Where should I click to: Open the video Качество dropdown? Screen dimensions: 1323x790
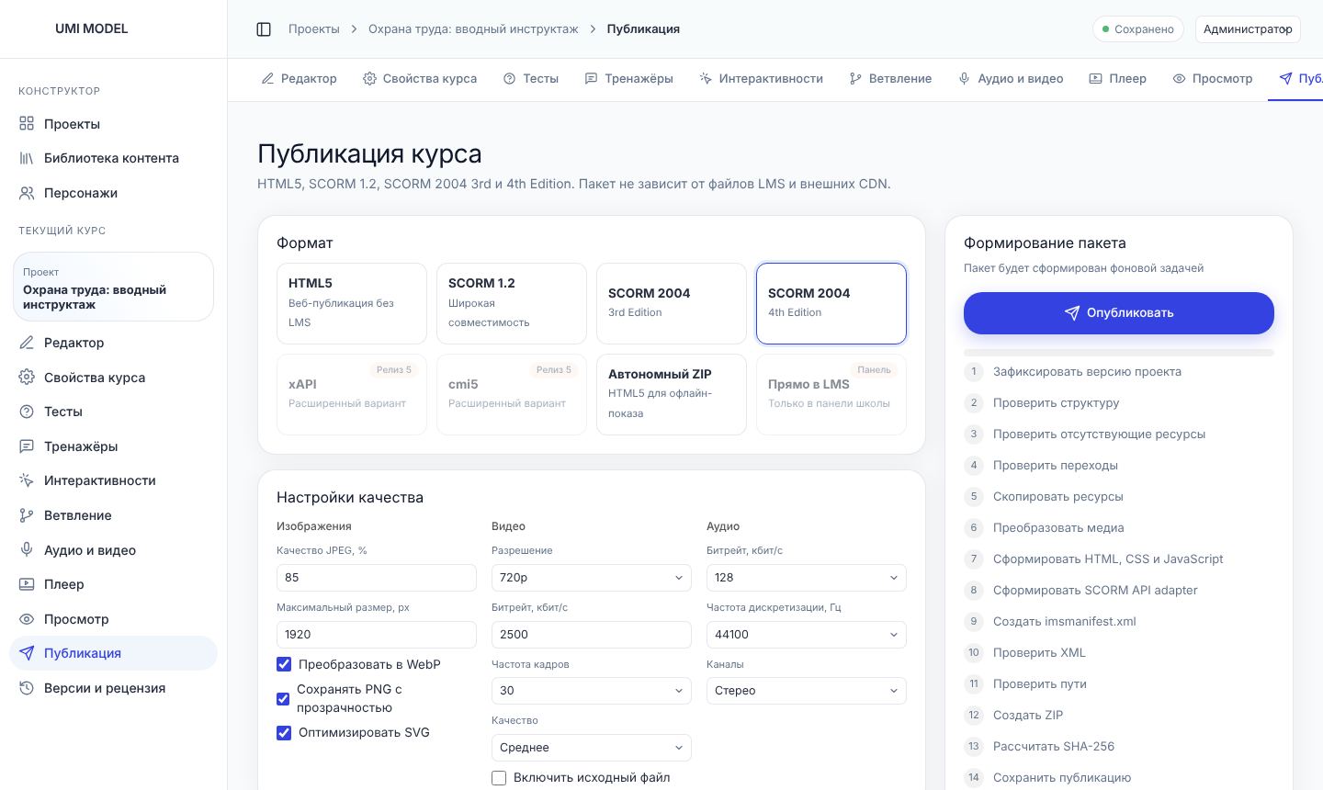[x=592, y=748]
